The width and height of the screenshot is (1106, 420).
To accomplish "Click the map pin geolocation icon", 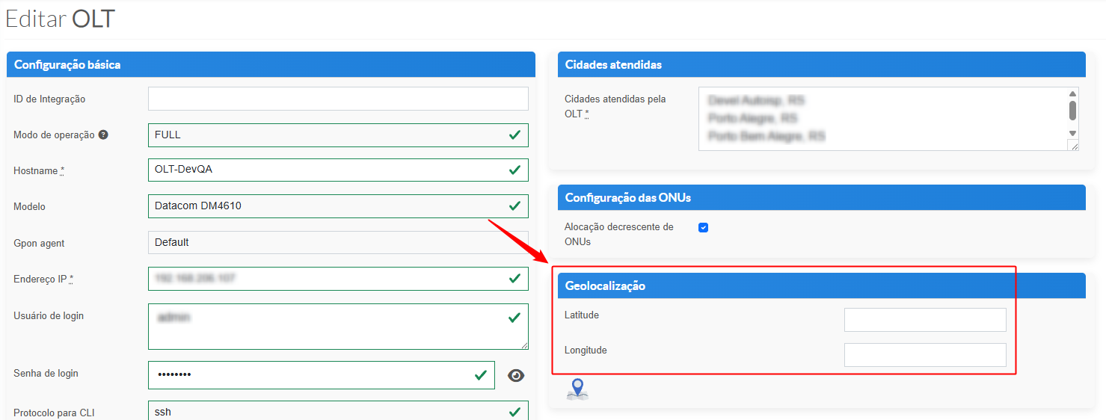I will pos(577,389).
